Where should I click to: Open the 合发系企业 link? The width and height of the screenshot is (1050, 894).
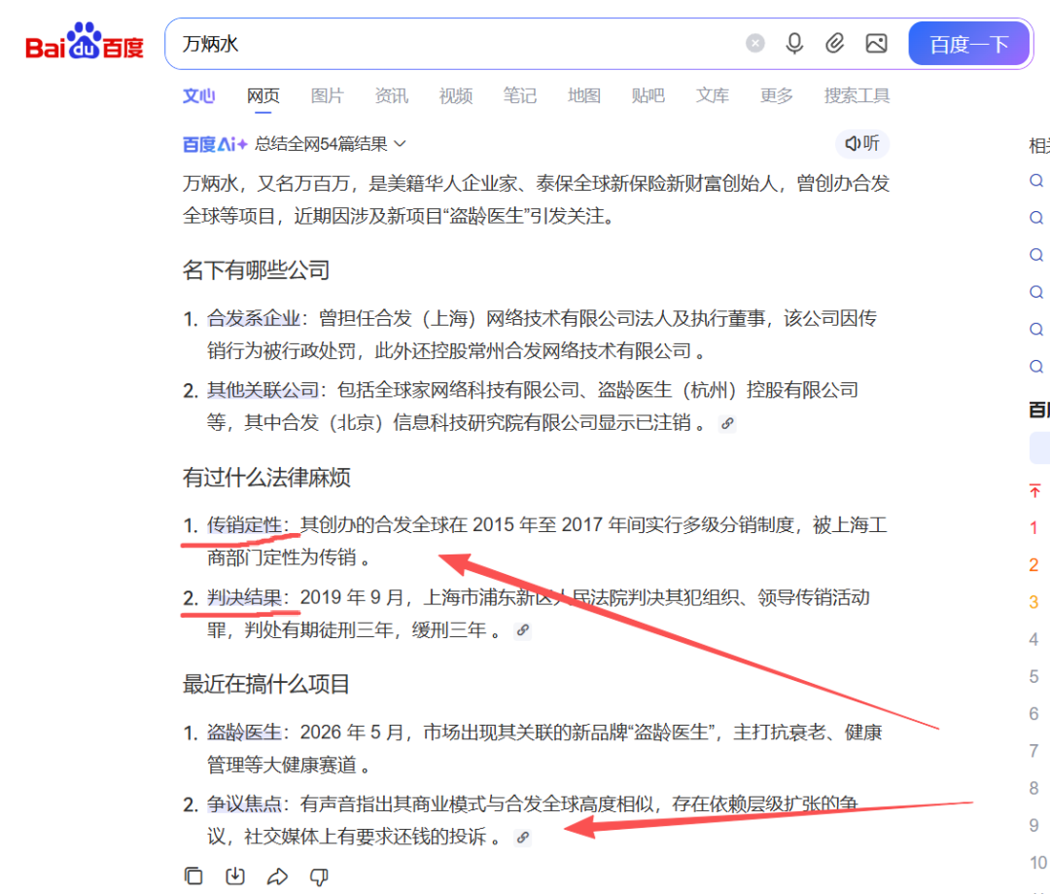click(253, 318)
